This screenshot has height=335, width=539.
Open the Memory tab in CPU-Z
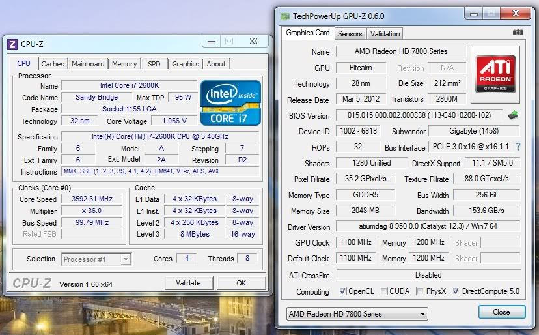coord(124,64)
